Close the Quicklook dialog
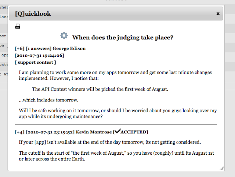Image resolution: width=235 pixels, height=177 pixels. 218,14
